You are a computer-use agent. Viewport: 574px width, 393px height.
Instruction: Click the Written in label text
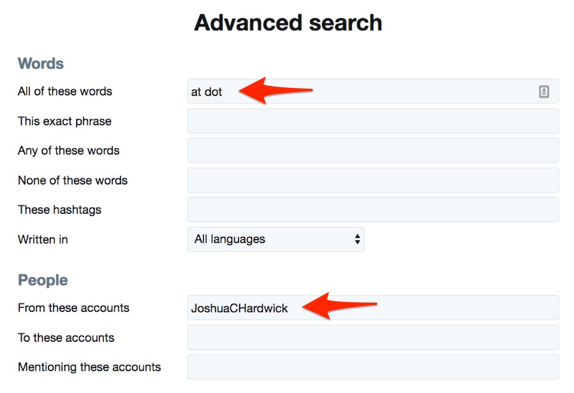tap(43, 239)
